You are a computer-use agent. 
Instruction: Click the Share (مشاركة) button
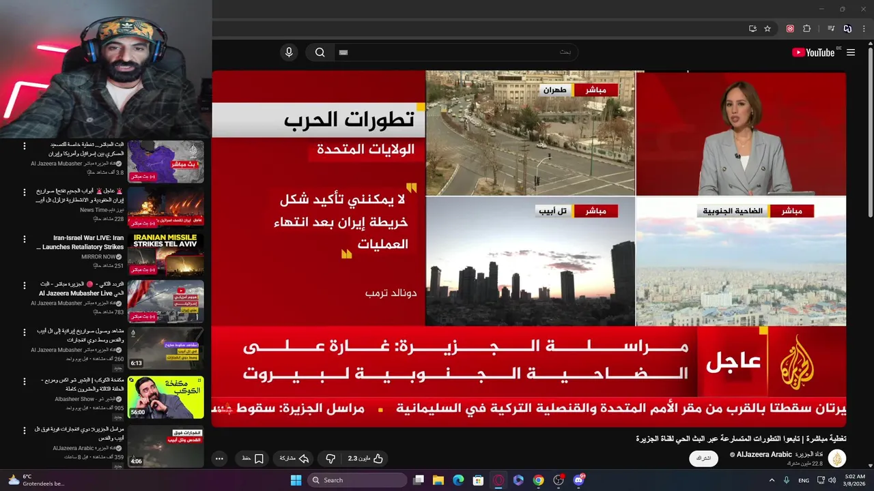pyautogui.click(x=295, y=458)
